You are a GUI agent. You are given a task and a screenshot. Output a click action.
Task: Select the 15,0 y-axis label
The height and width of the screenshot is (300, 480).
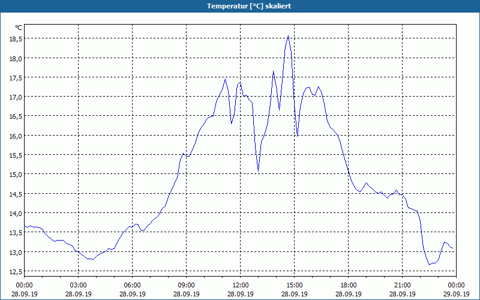16,175
